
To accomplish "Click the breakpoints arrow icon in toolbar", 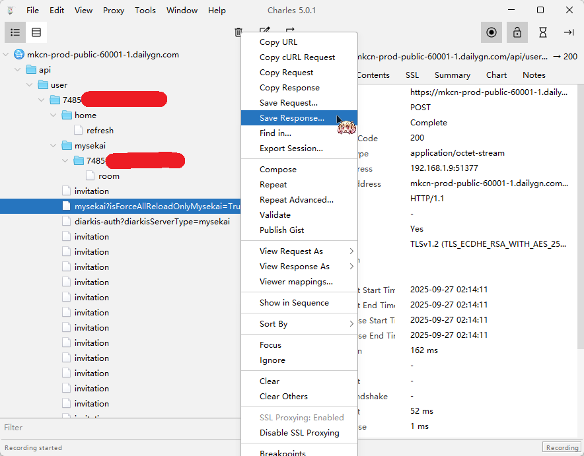I will coord(568,32).
